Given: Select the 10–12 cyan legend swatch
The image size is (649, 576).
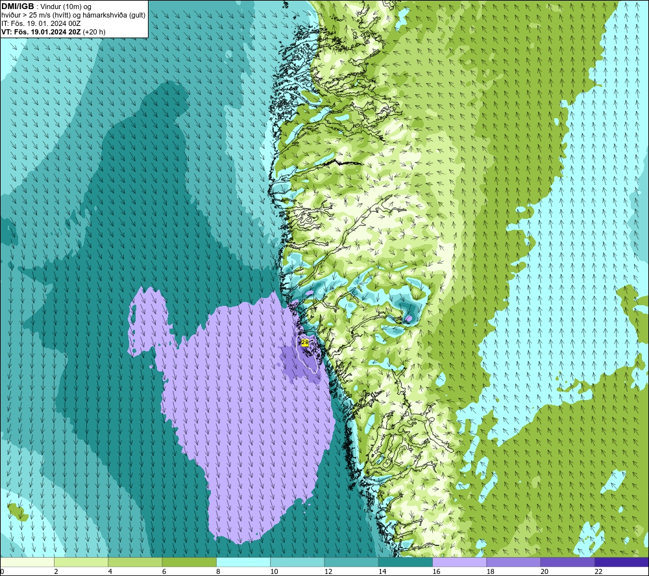Looking at the screenshot, I should click(x=297, y=562).
